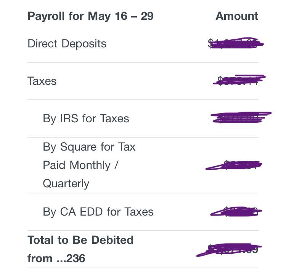286x271 pixels.
Task: Click the "from ...236" account text
Action: (x=56, y=258)
